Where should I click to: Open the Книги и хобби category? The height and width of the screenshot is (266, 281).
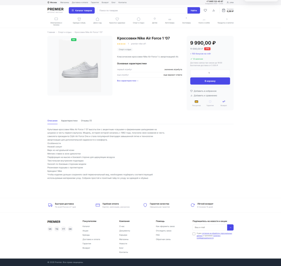pyautogui.click(x=204, y=21)
